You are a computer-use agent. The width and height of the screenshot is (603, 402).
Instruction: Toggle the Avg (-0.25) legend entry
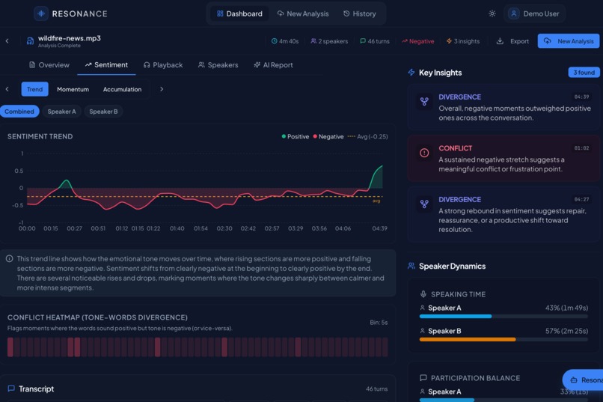pos(367,136)
